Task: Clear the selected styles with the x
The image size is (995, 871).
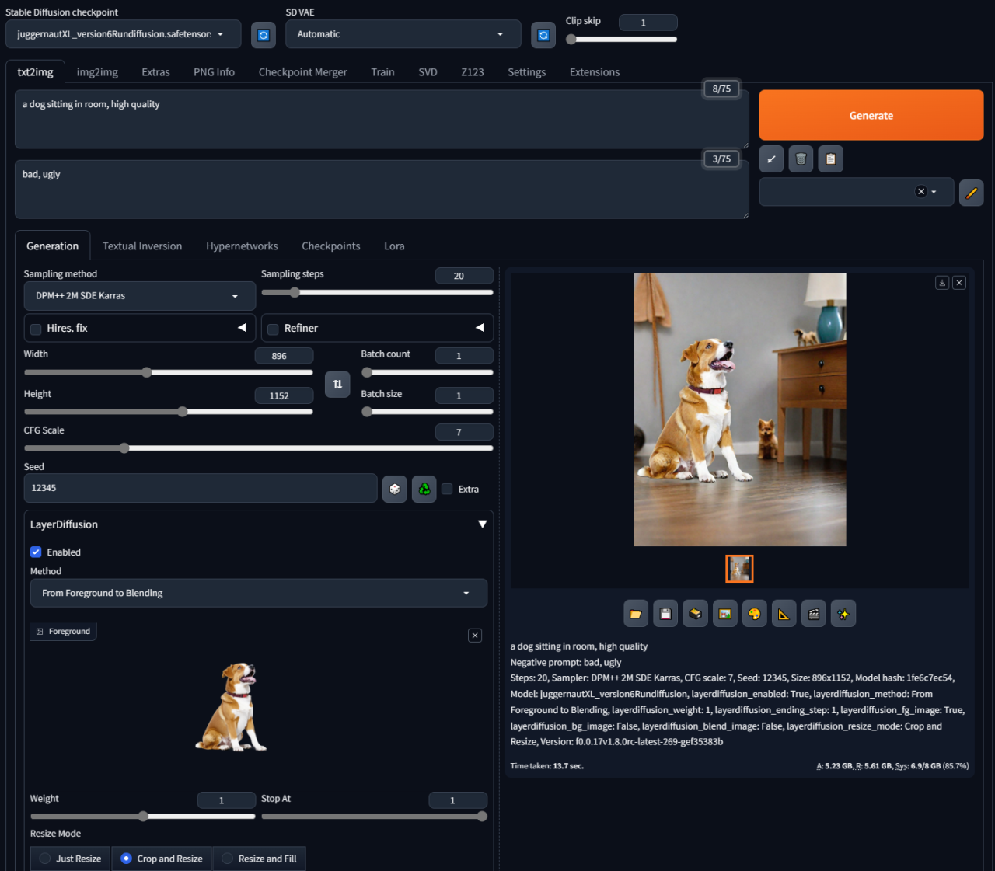Action: click(x=921, y=192)
